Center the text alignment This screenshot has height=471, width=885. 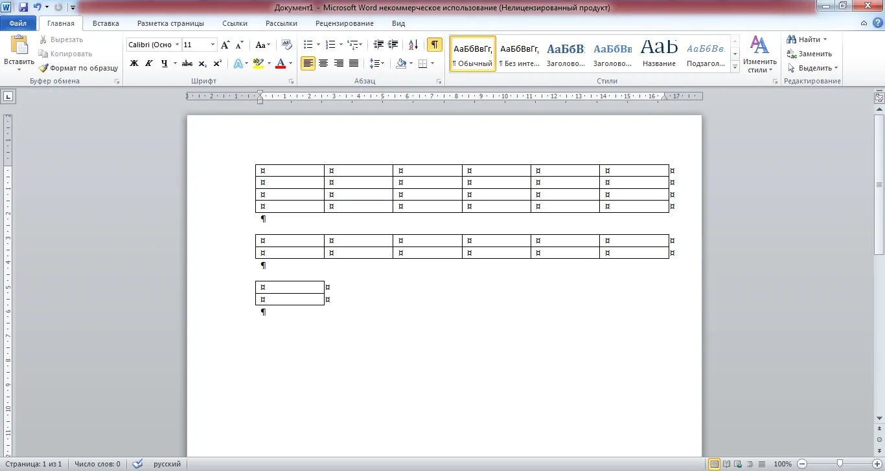pos(323,63)
